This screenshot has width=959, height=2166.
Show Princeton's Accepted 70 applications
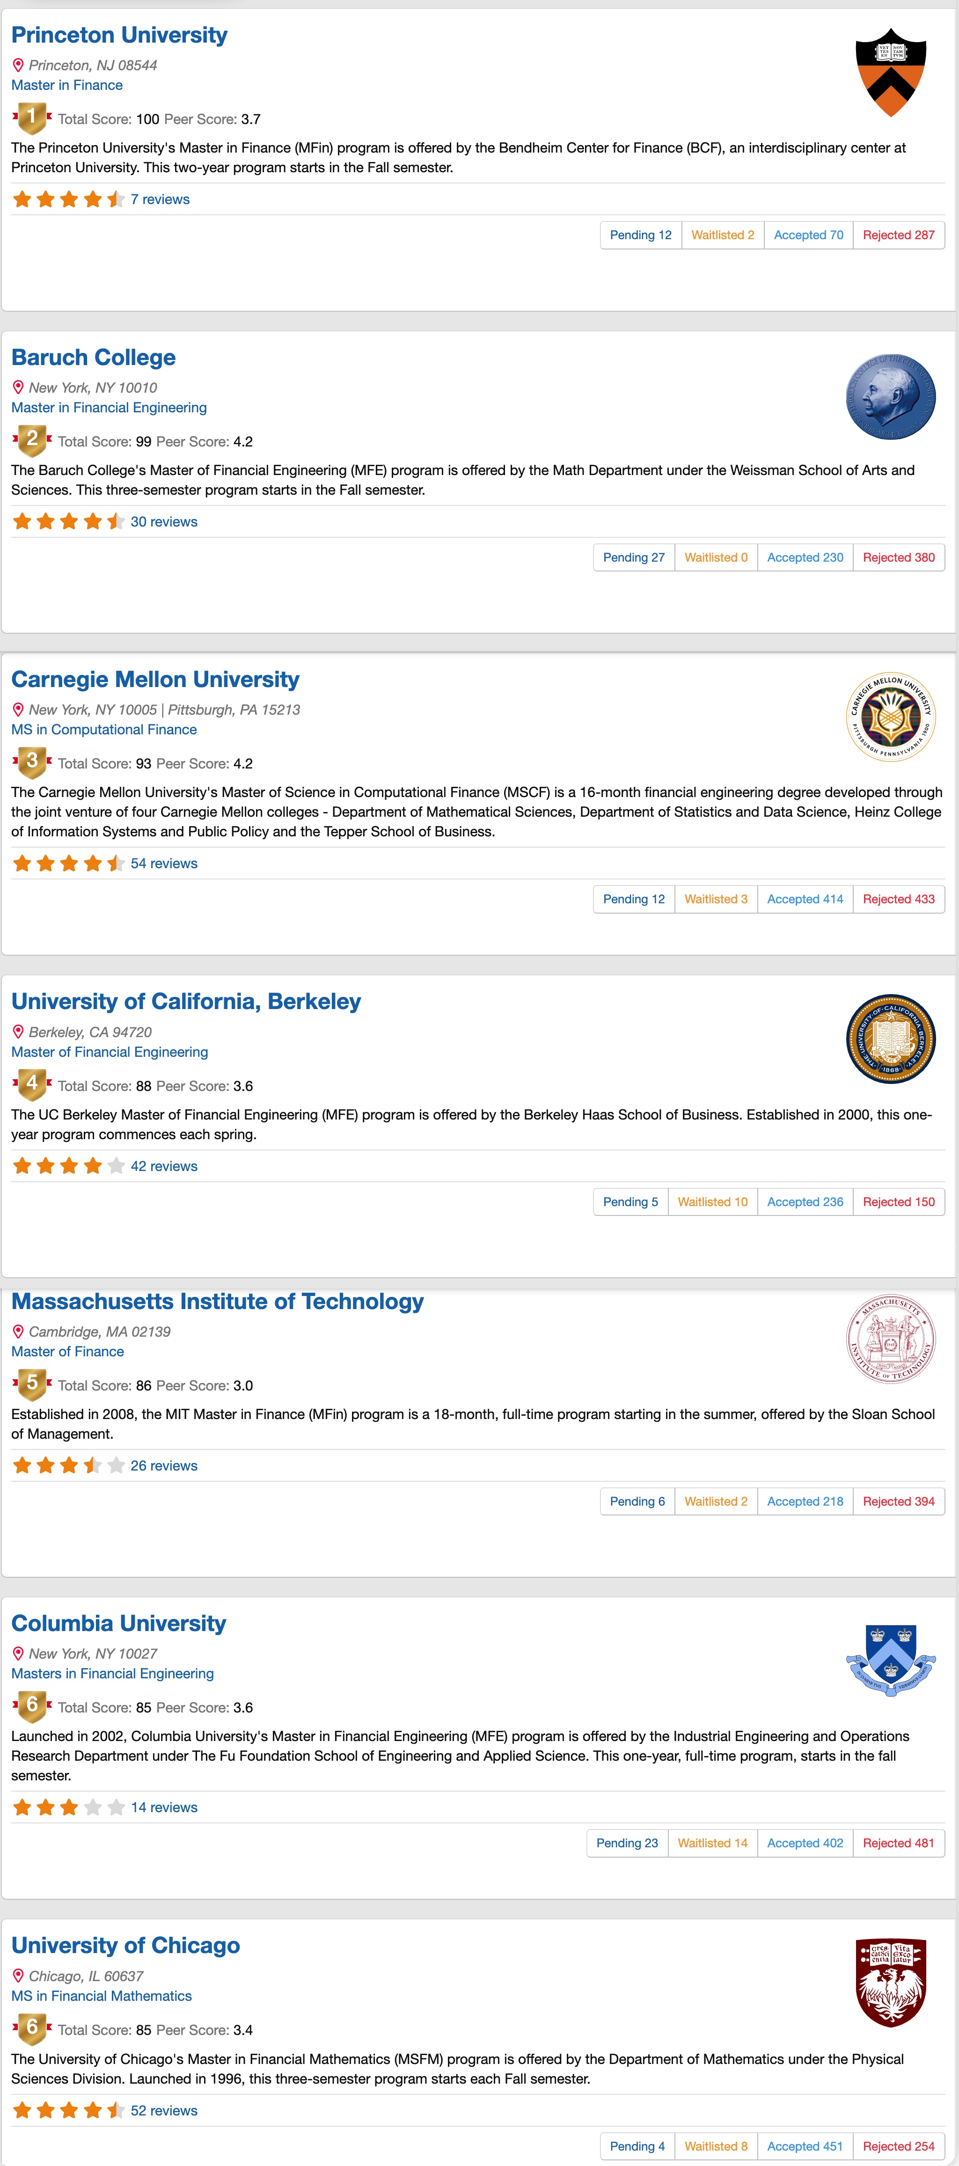[x=808, y=235]
